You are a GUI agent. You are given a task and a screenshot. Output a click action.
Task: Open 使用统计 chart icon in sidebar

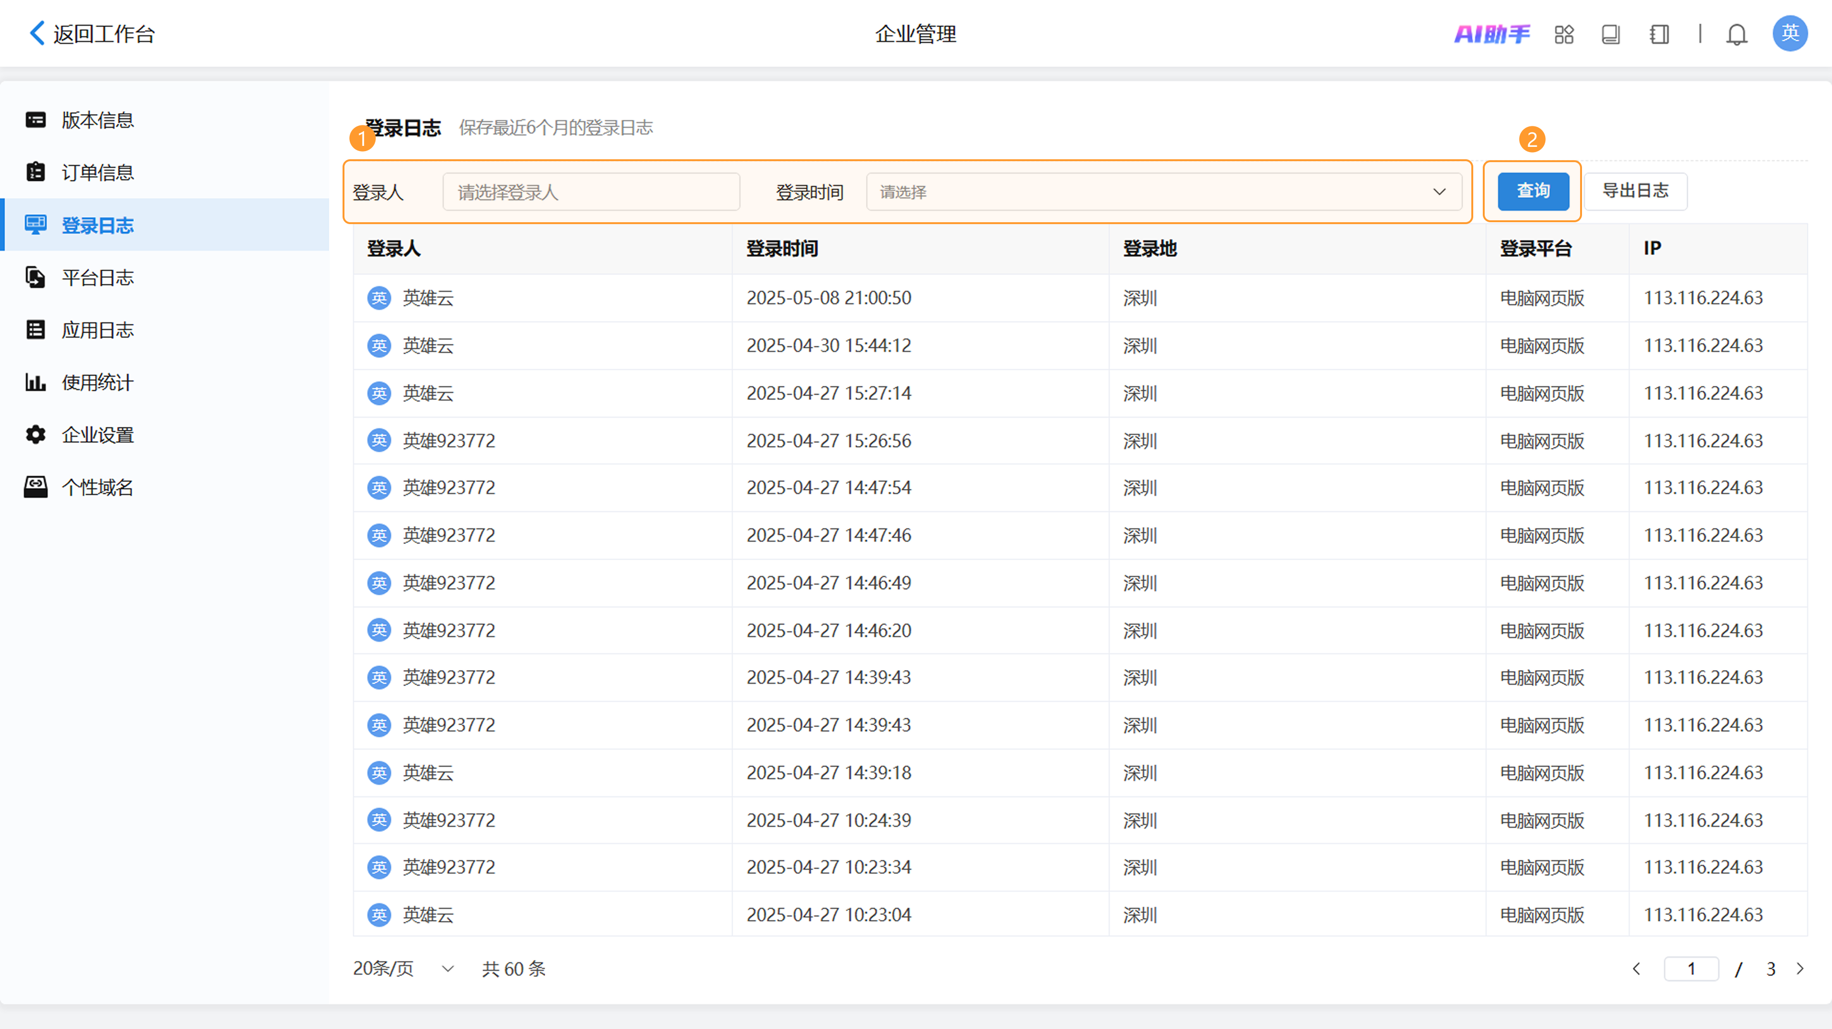(x=36, y=382)
